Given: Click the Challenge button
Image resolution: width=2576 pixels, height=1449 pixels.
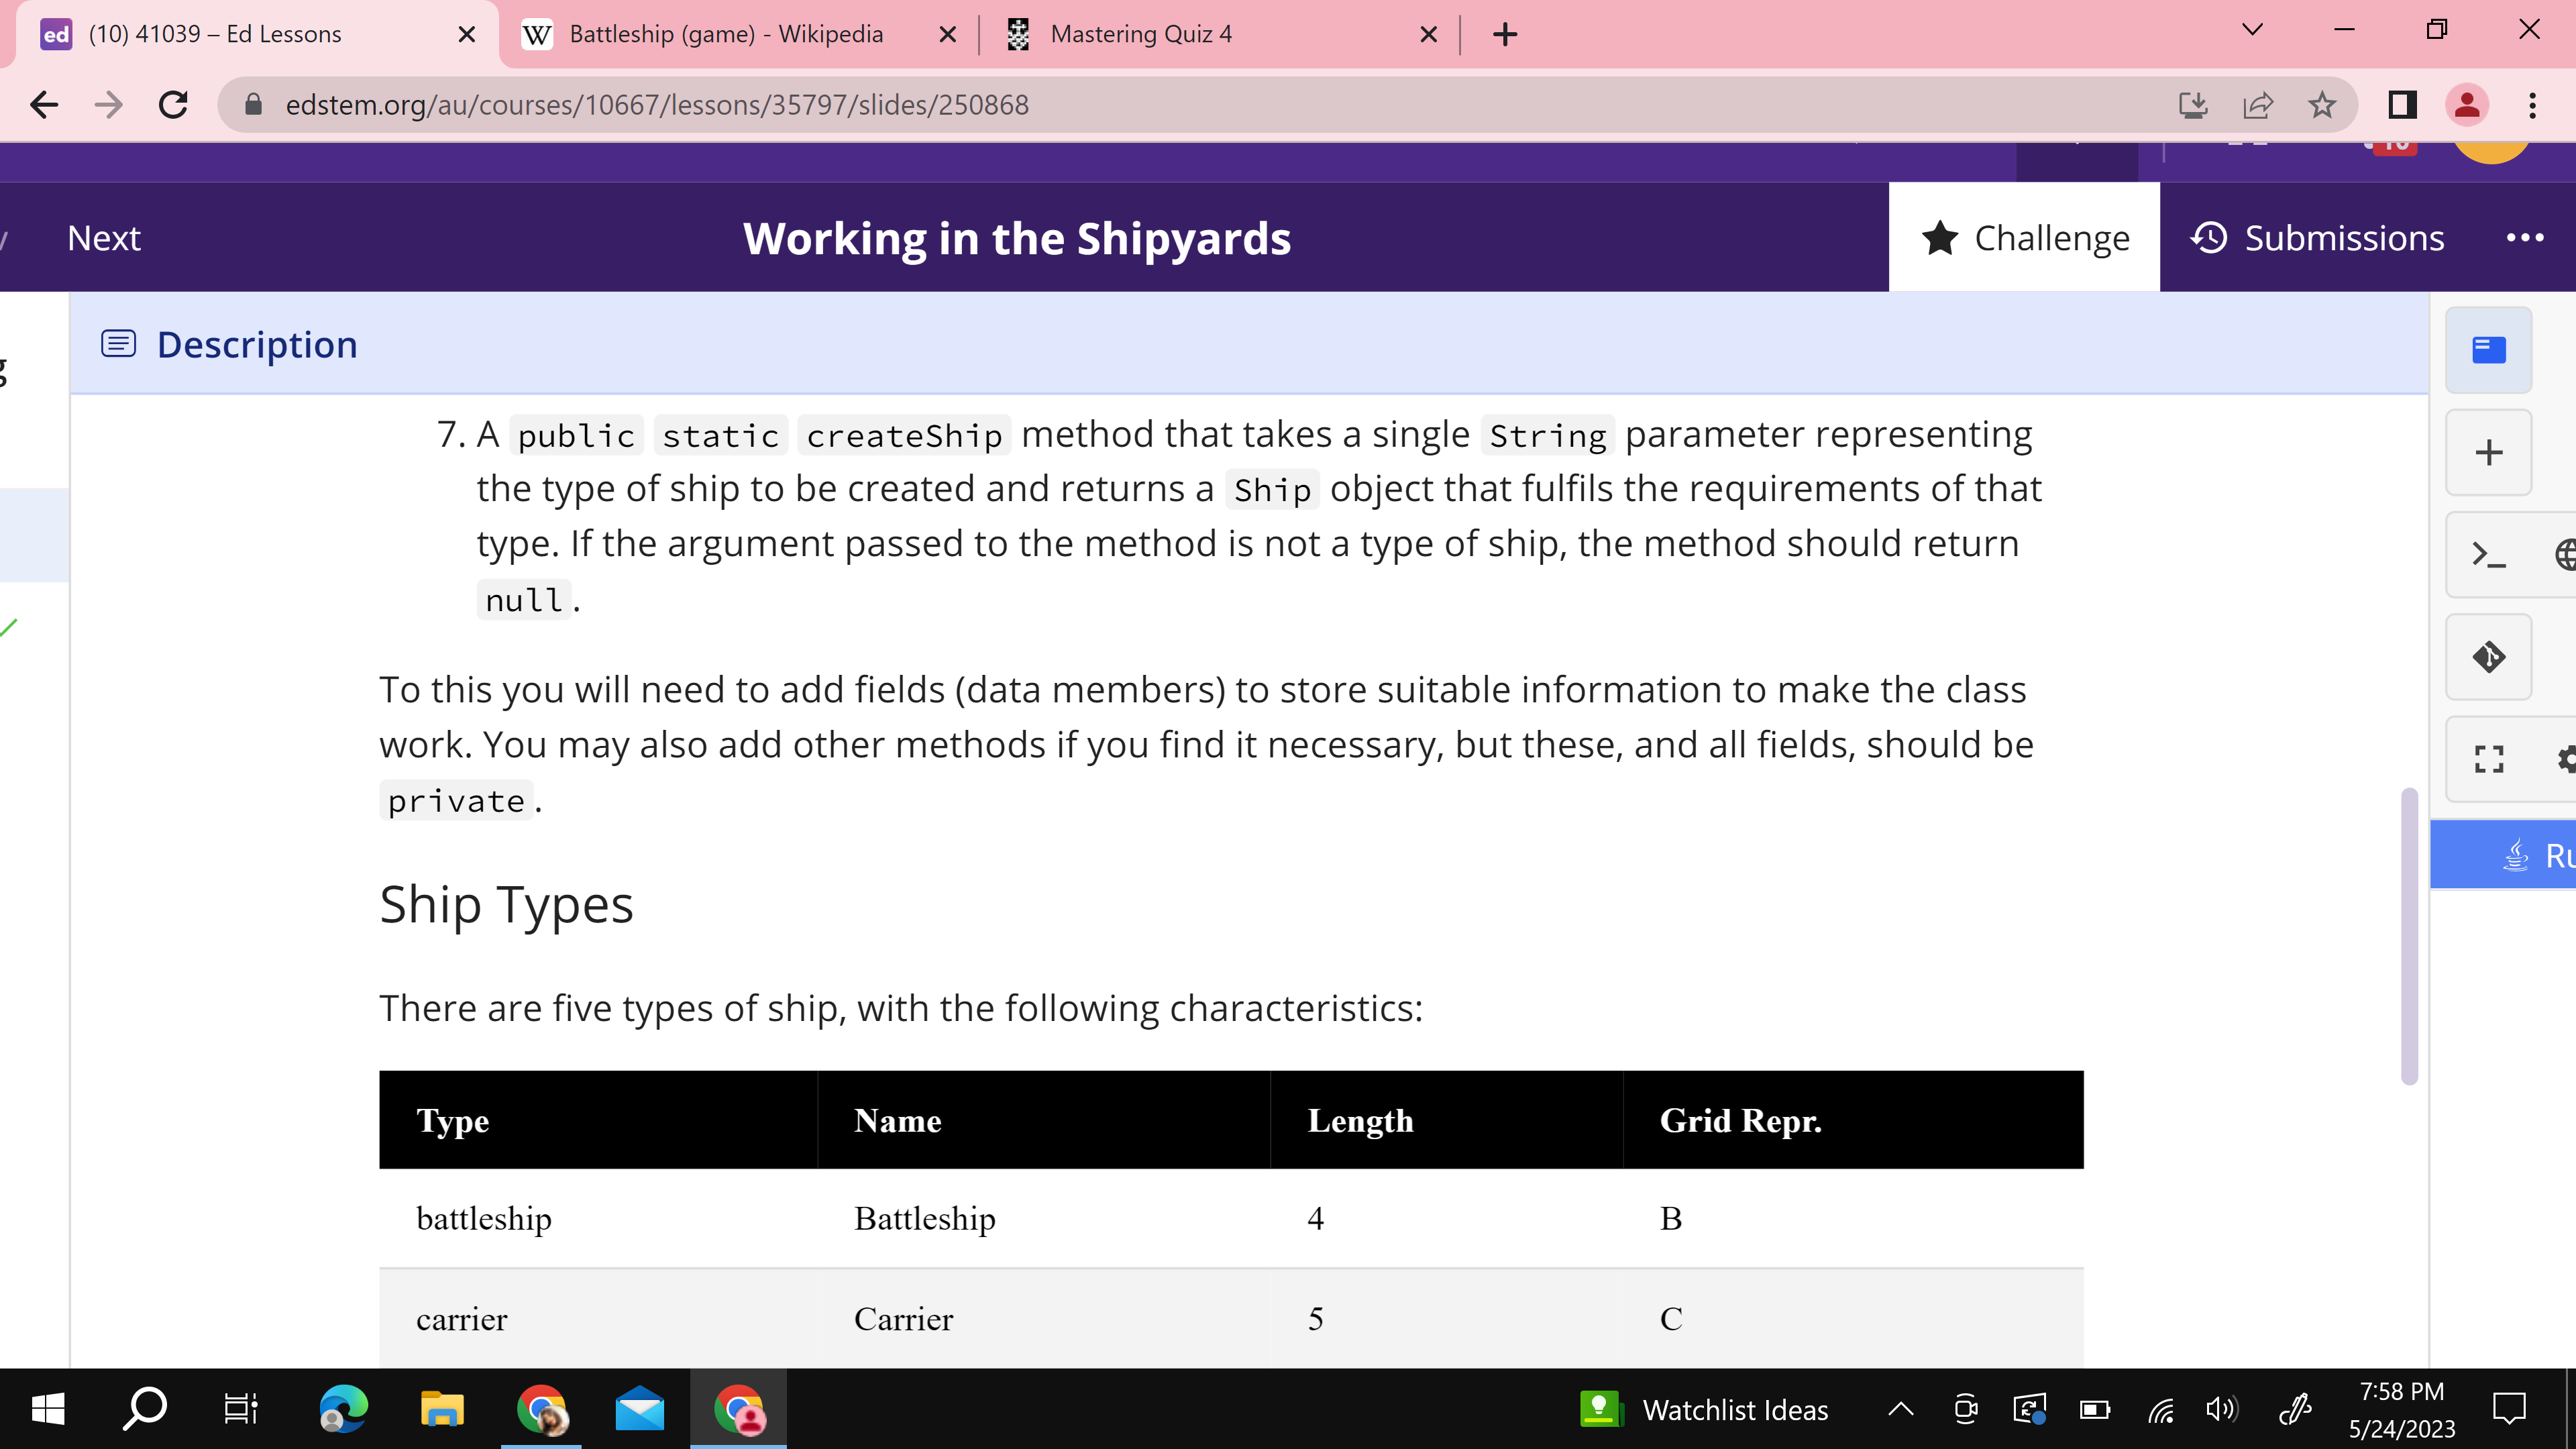Looking at the screenshot, I should [2023, 237].
